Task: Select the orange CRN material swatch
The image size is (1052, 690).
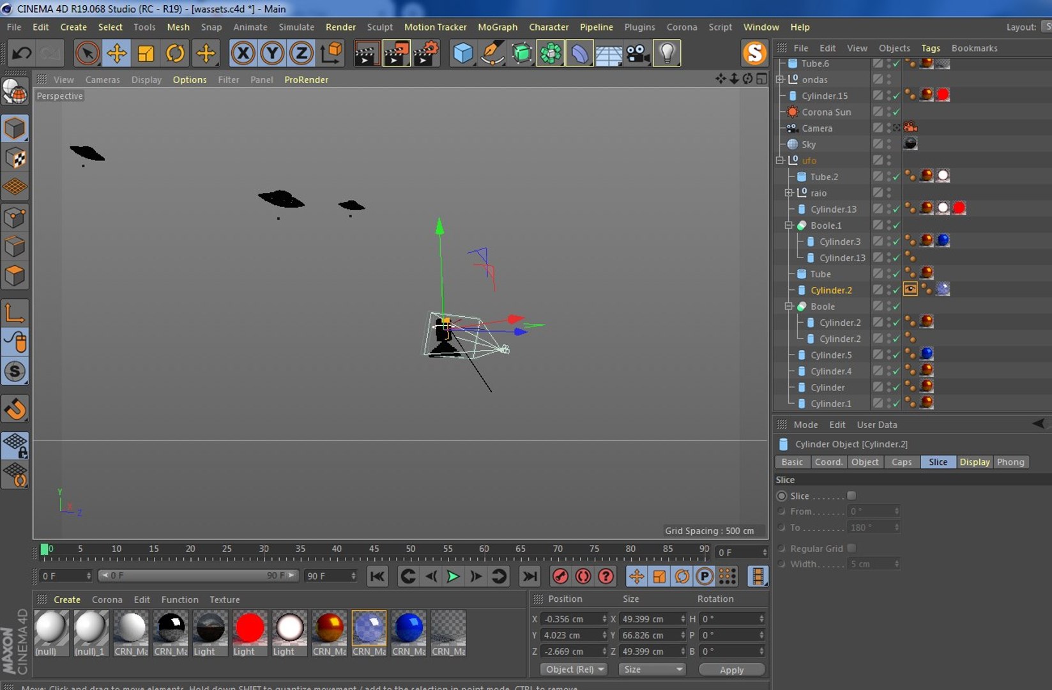Action: pos(329,628)
